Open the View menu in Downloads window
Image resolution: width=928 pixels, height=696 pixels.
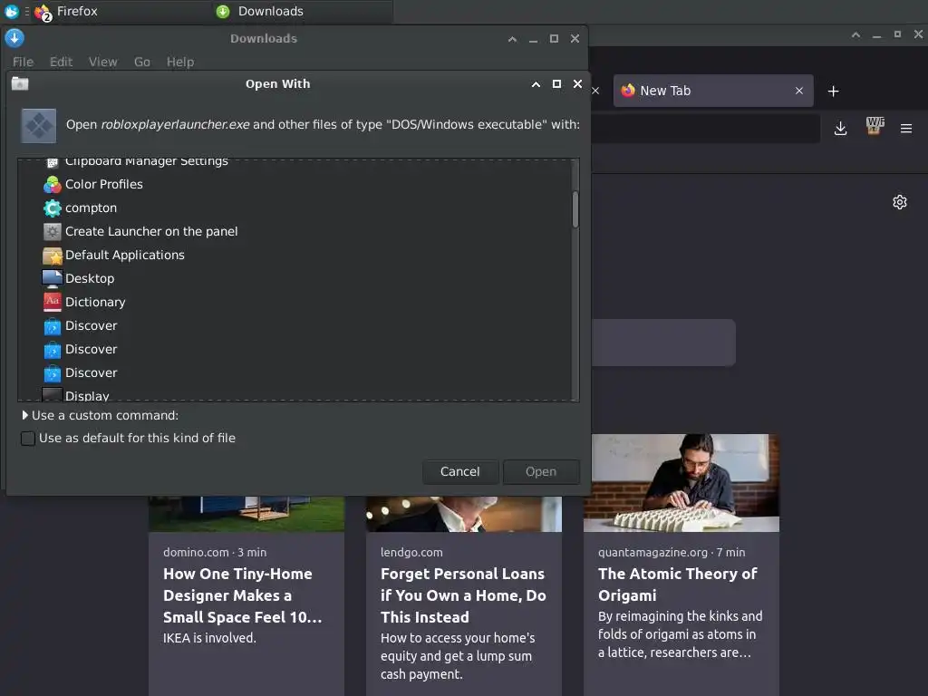103,63
